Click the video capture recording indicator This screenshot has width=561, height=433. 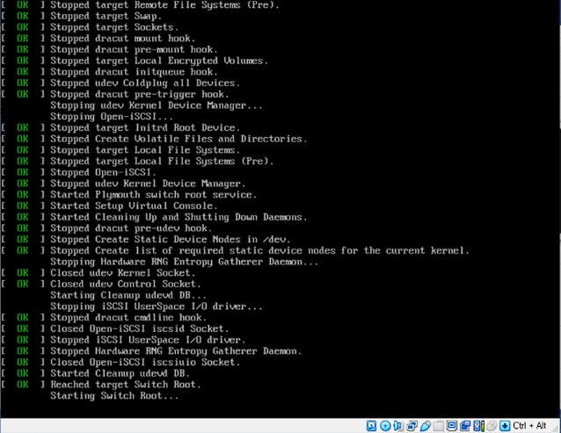tap(465, 426)
